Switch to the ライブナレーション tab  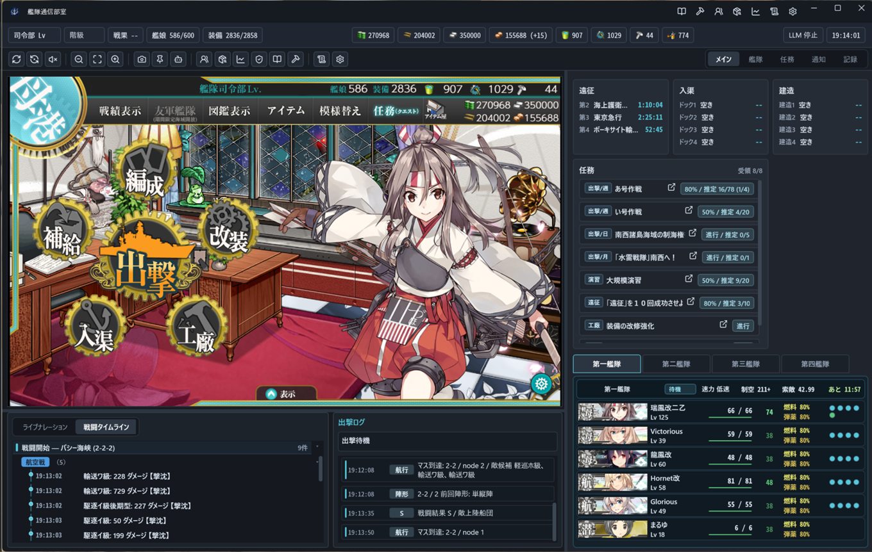pos(45,426)
